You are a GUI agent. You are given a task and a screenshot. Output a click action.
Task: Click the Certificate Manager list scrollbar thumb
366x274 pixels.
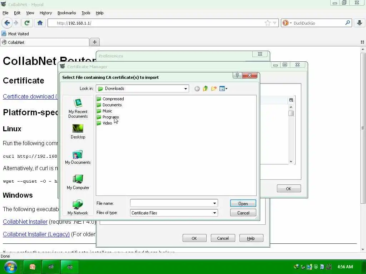(x=291, y=113)
